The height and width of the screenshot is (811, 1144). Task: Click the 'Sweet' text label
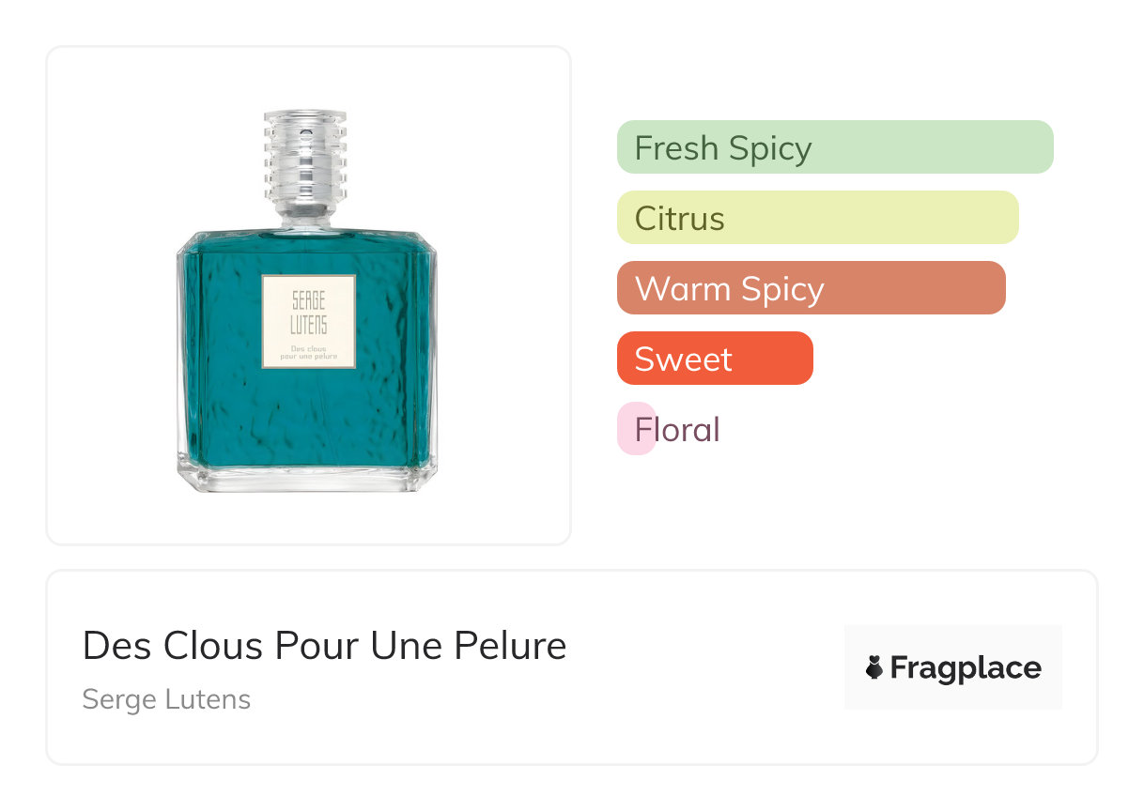[x=683, y=360]
